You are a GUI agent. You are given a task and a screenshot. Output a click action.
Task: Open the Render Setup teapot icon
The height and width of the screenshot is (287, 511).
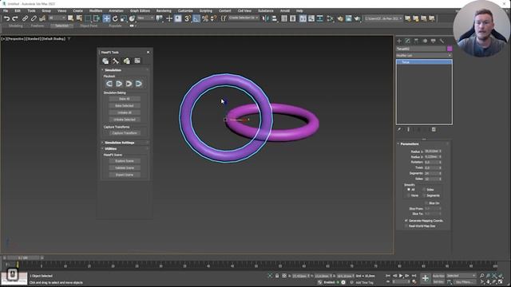point(340,18)
